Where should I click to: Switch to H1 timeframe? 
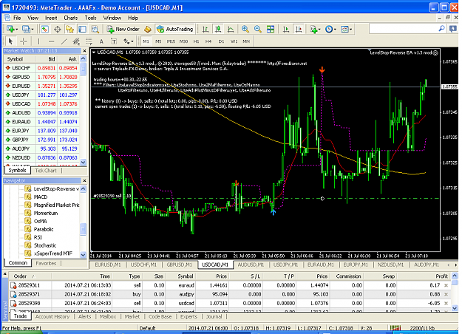point(196,41)
